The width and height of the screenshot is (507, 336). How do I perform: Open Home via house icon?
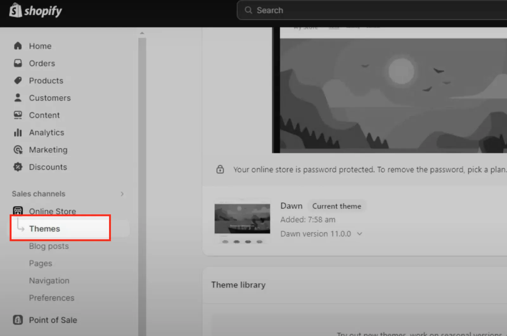[x=18, y=46]
